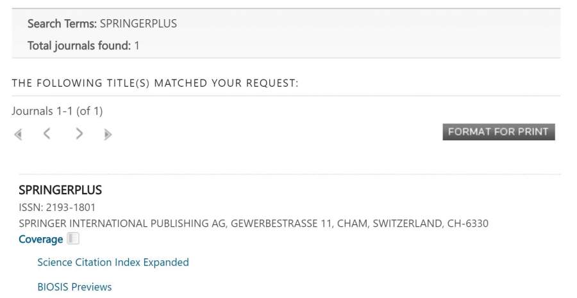577x298 pixels.
Task: Click the previous page arrow
Action: [x=47, y=134]
